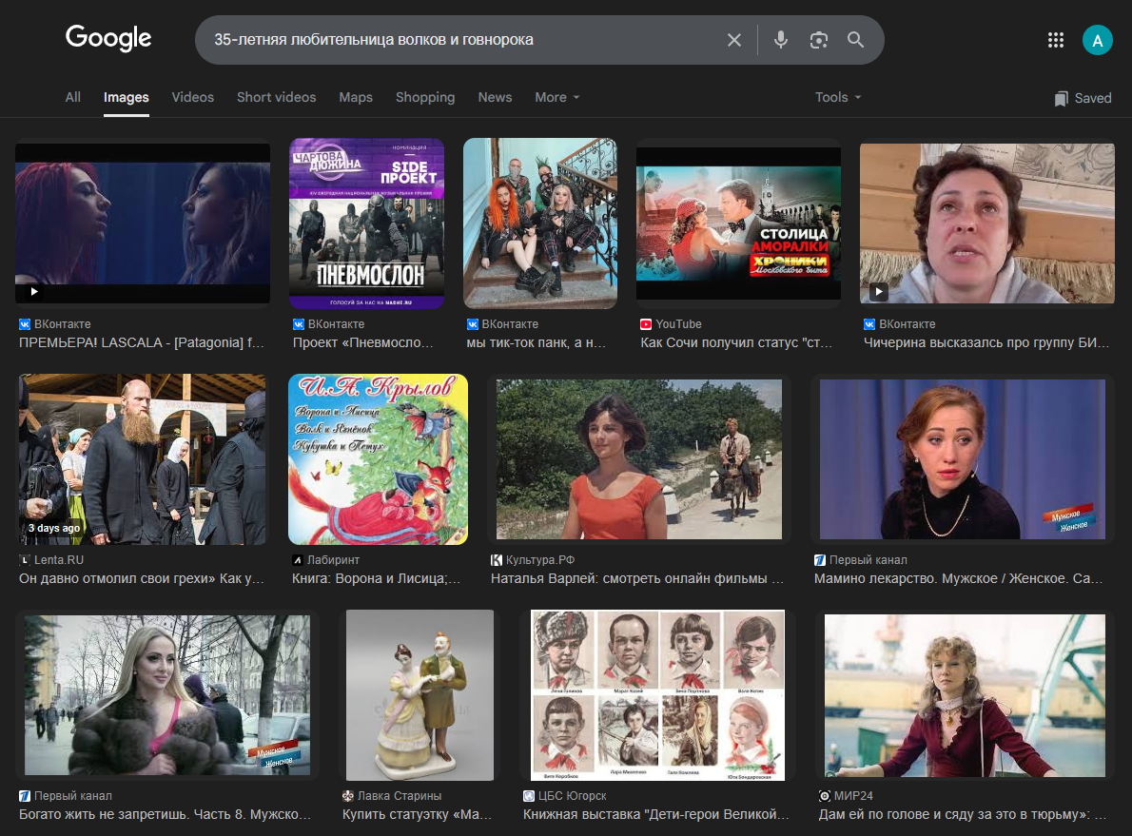
Task: Click the magnifying glass search icon
Action: (x=855, y=40)
